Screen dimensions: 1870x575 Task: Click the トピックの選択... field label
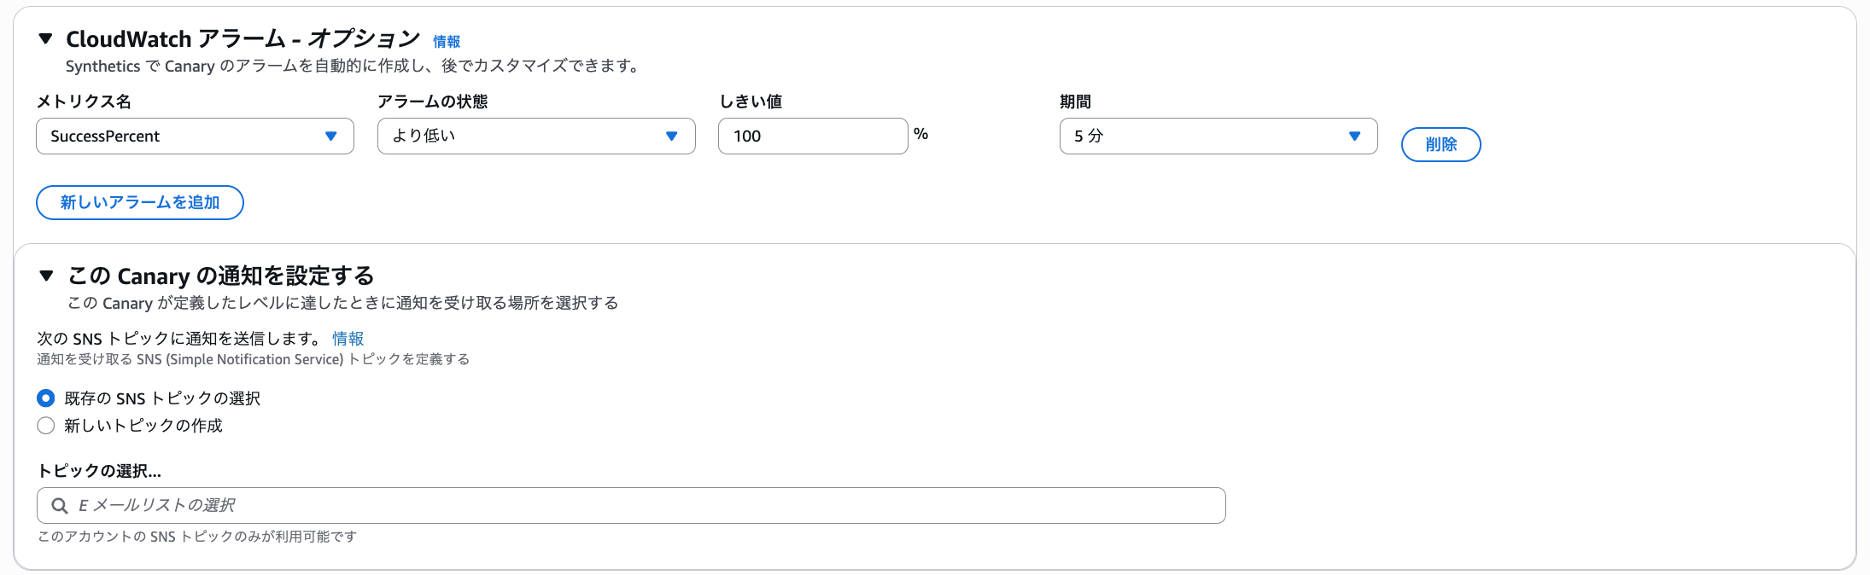[100, 471]
